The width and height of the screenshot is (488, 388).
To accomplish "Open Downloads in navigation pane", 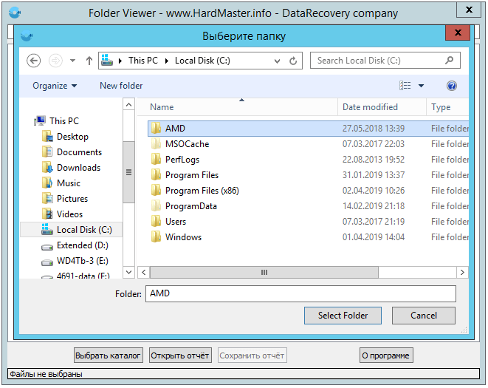I will [79, 168].
